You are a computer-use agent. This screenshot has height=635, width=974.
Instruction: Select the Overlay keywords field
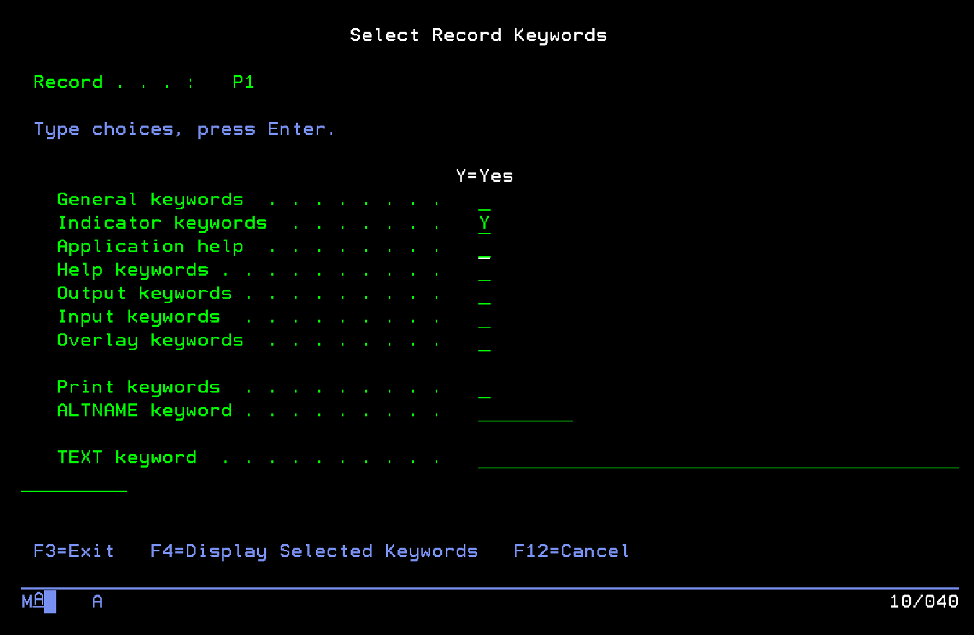pos(484,341)
